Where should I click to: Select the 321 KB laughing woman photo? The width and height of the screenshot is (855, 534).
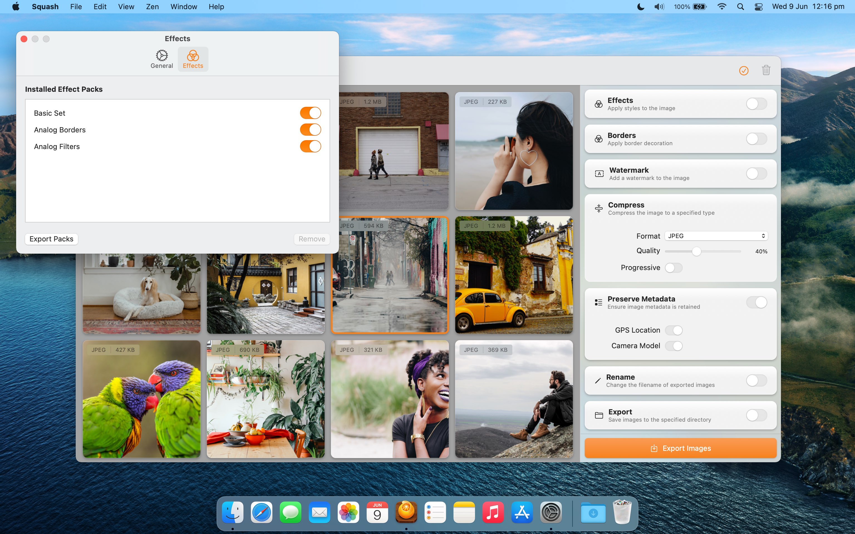[x=390, y=399]
